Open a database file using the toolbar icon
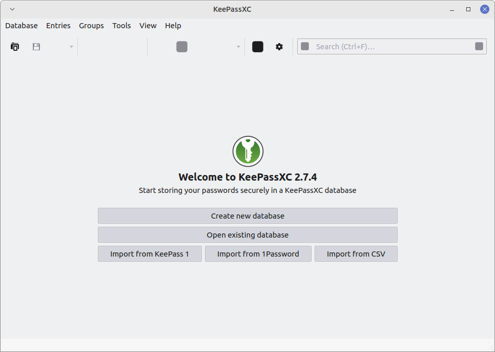Screen dimensions: 495x352 (x=15, y=46)
